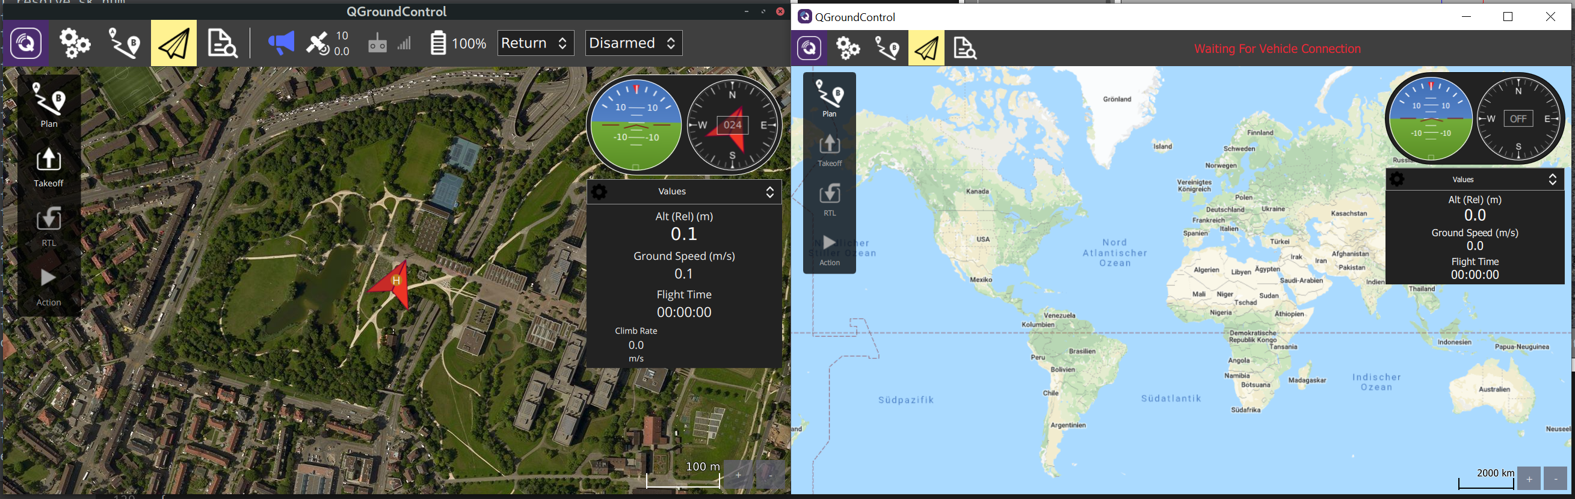Select Fly view paper plane in right window
The height and width of the screenshot is (499, 1575).
926,48
